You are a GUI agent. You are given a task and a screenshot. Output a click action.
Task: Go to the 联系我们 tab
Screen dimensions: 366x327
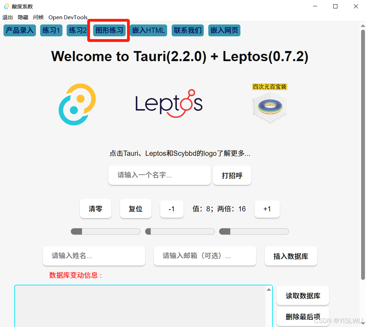point(188,30)
